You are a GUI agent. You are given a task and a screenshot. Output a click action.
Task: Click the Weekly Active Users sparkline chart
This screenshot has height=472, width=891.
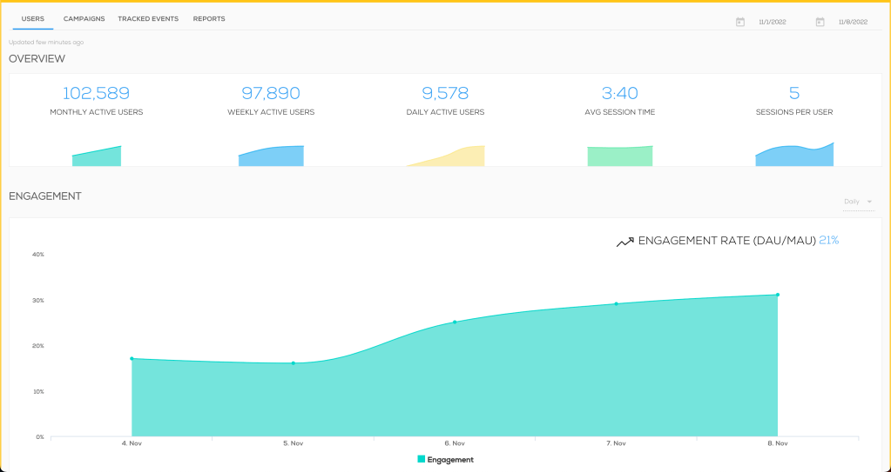coord(271,156)
